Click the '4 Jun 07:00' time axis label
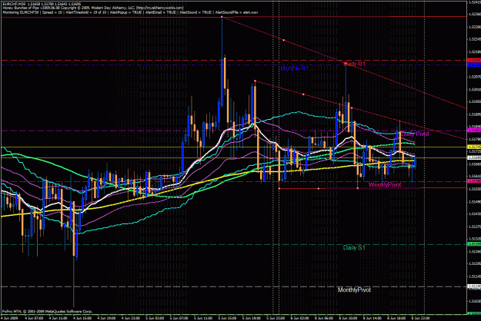The image size is (481, 321). 34,318
